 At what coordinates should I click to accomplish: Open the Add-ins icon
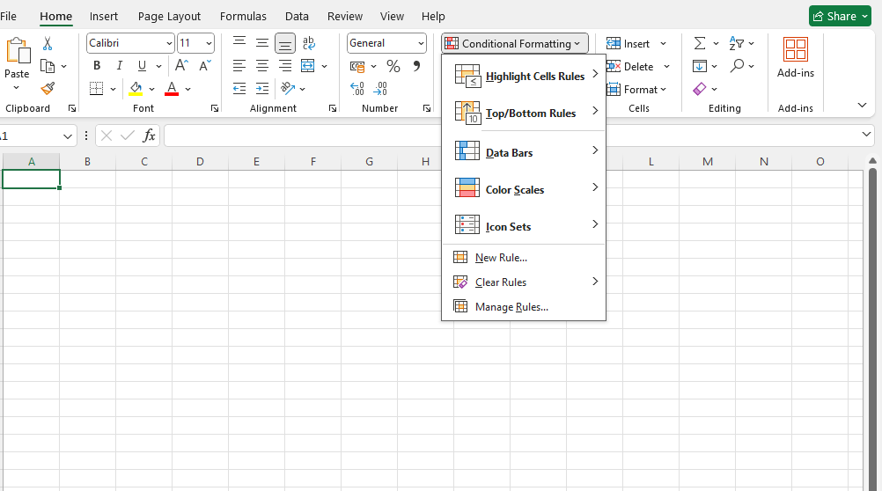point(795,57)
